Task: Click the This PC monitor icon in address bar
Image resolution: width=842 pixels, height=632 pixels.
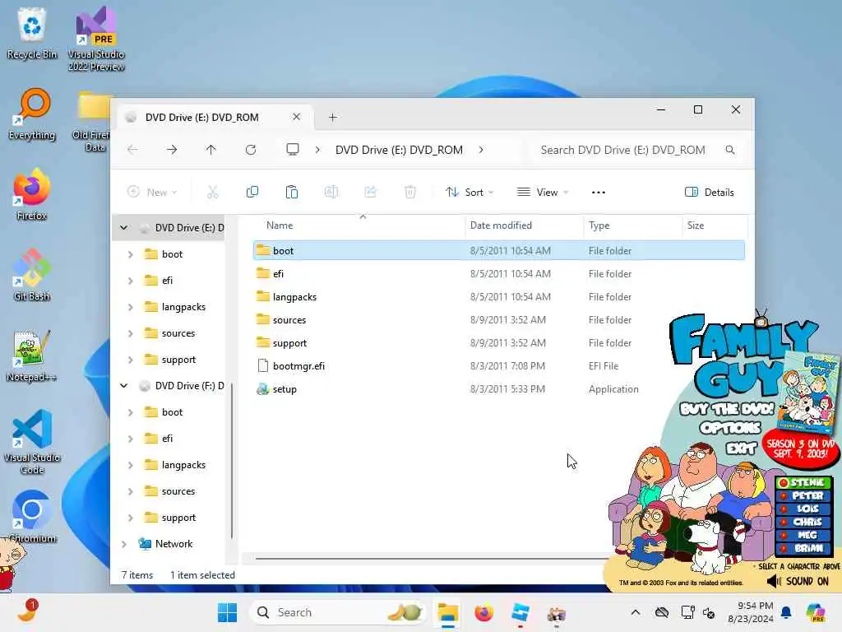Action: 293,150
